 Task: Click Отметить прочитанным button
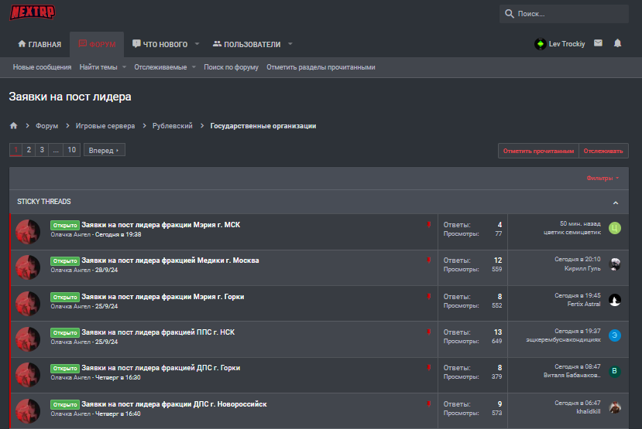[538, 151]
